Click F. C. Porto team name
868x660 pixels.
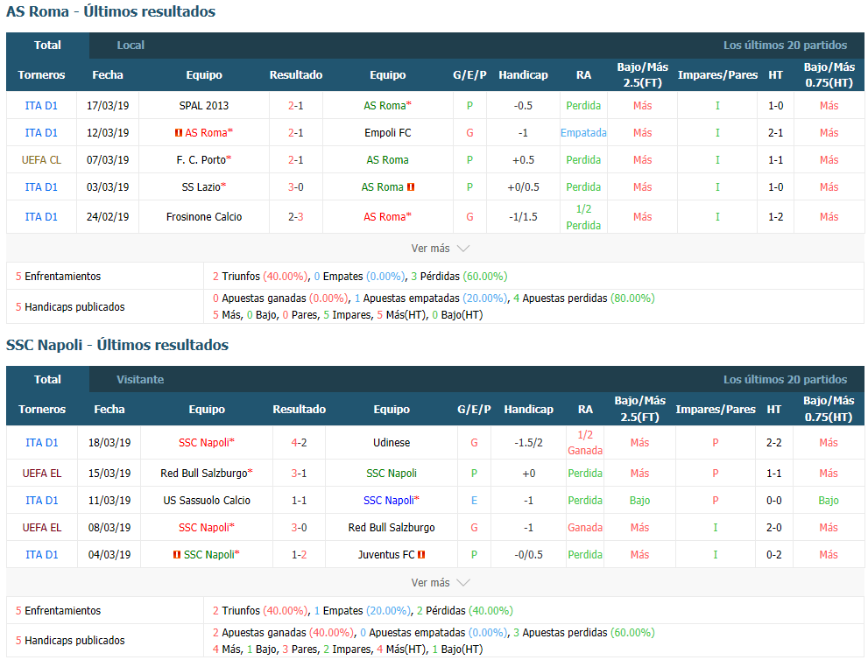tap(201, 160)
